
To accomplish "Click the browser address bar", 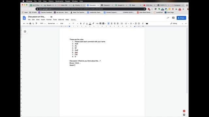I will click(x=91, y=9).
